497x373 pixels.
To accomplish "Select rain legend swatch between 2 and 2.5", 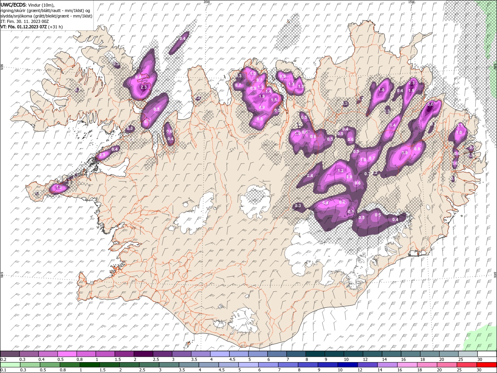I will [129, 365].
